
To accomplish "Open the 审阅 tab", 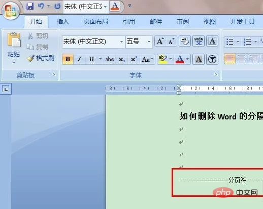I will 183,22.
